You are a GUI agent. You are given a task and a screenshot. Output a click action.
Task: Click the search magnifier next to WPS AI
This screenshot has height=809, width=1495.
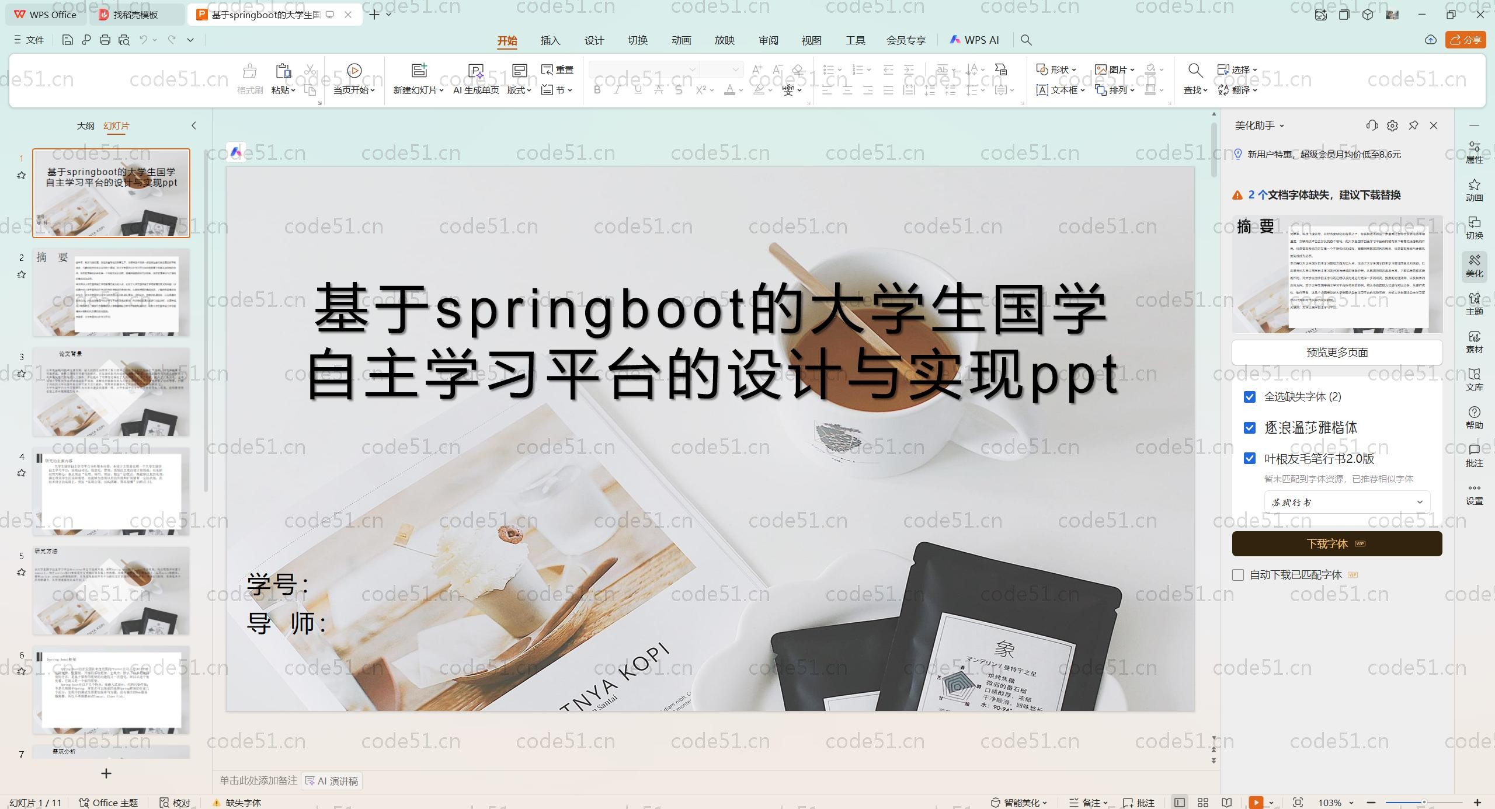tap(1026, 40)
